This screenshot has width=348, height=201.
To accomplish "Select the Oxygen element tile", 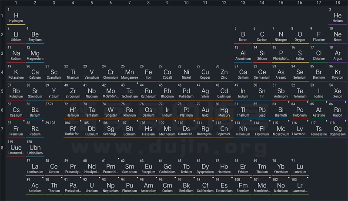I will pyautogui.click(x=300, y=35).
